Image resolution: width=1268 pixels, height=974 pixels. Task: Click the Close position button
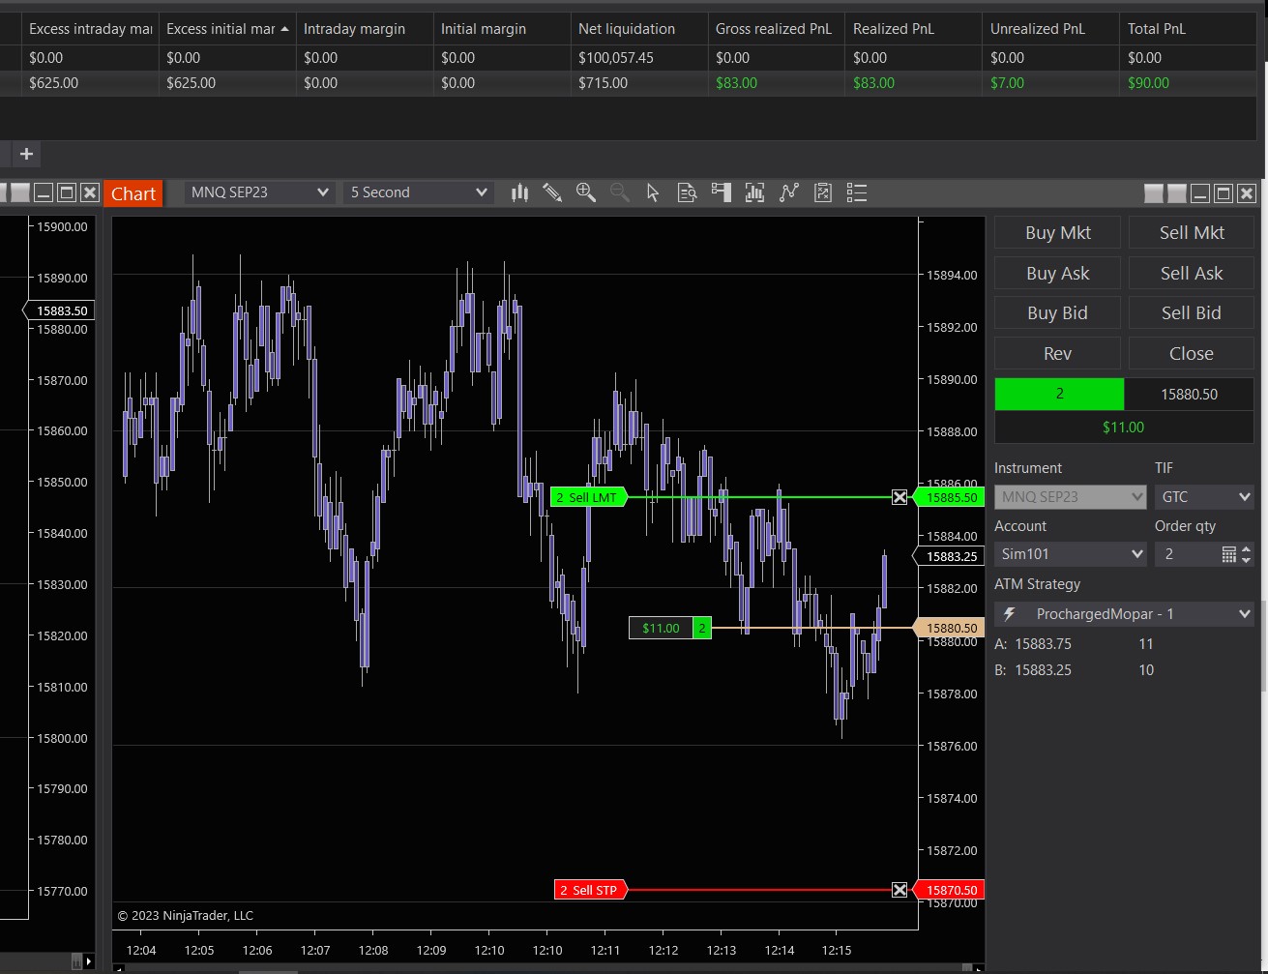[1191, 353]
